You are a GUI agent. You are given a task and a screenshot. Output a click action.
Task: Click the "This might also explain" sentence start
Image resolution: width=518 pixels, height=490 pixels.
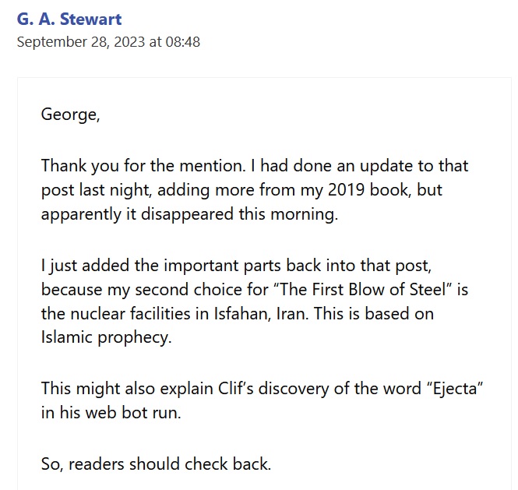coord(126,389)
